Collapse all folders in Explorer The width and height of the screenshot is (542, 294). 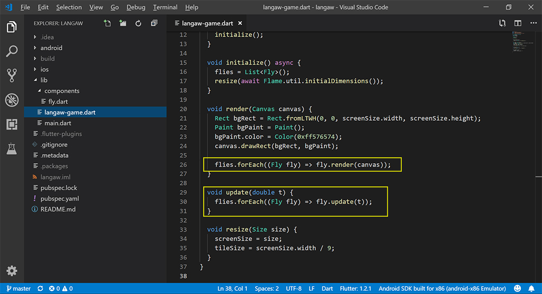pos(154,23)
